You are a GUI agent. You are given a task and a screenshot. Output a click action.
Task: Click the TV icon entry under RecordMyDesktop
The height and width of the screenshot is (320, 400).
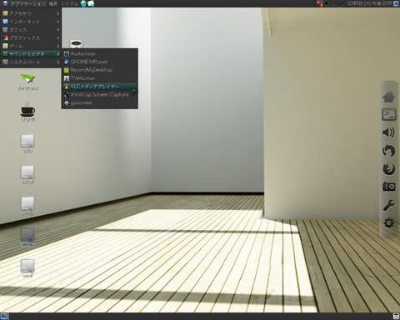(x=100, y=78)
